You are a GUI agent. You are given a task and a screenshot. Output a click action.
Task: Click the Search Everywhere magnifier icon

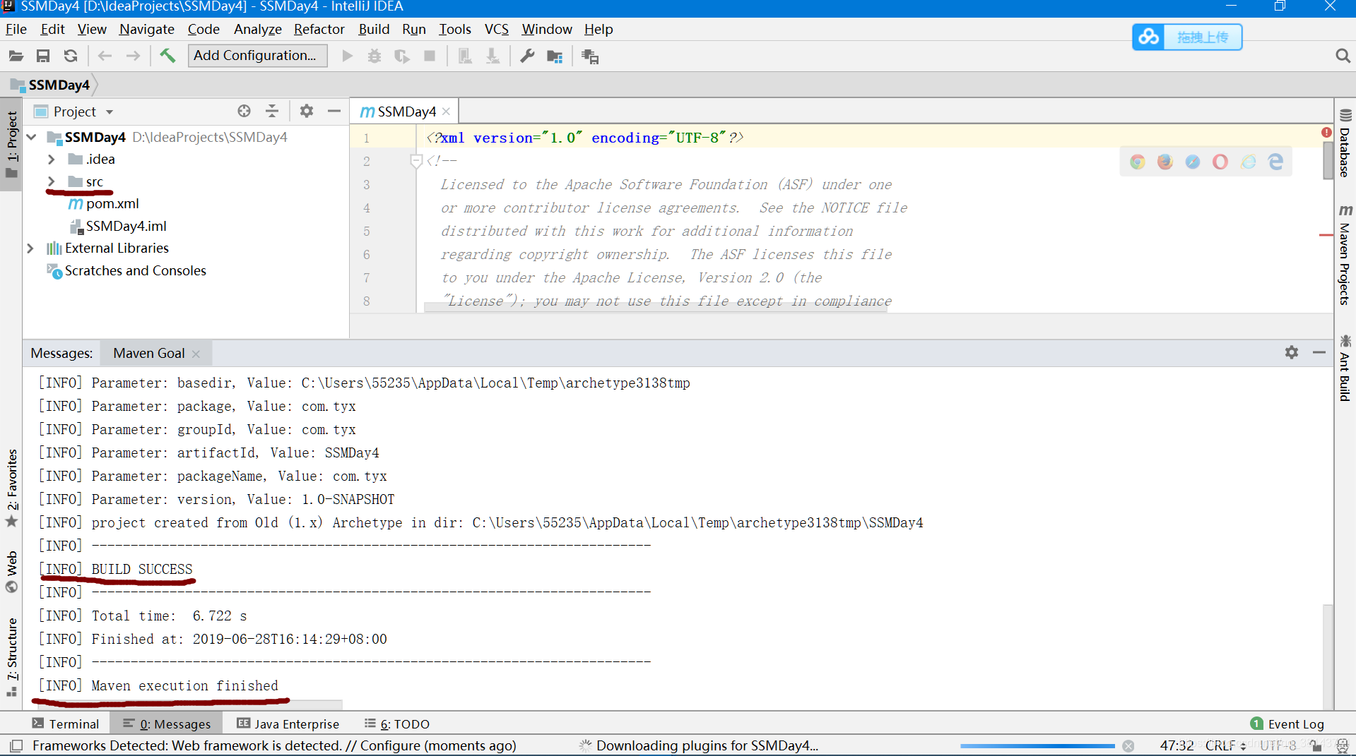pyautogui.click(x=1343, y=56)
